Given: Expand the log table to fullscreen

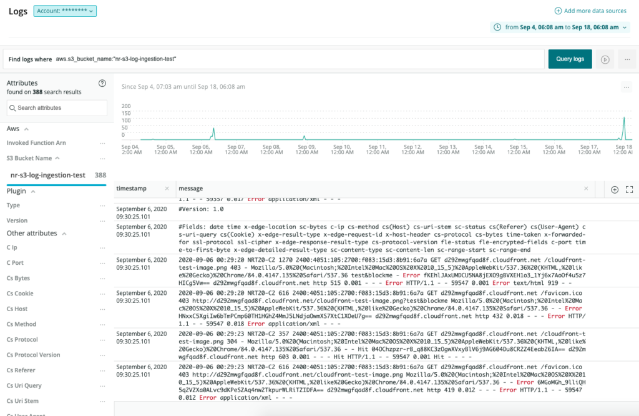Looking at the screenshot, I should point(629,189).
